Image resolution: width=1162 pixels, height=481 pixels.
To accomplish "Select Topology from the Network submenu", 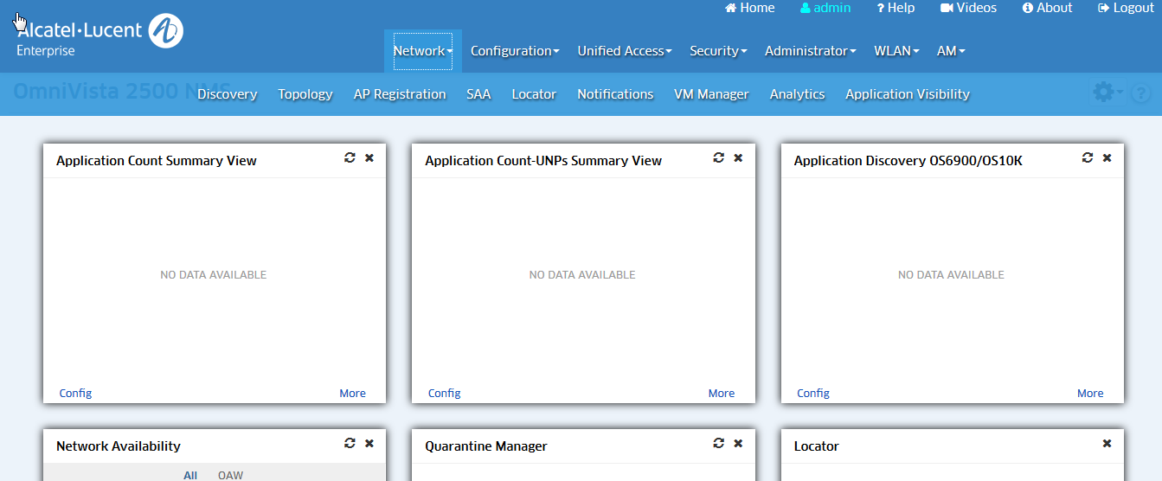I will pos(305,94).
